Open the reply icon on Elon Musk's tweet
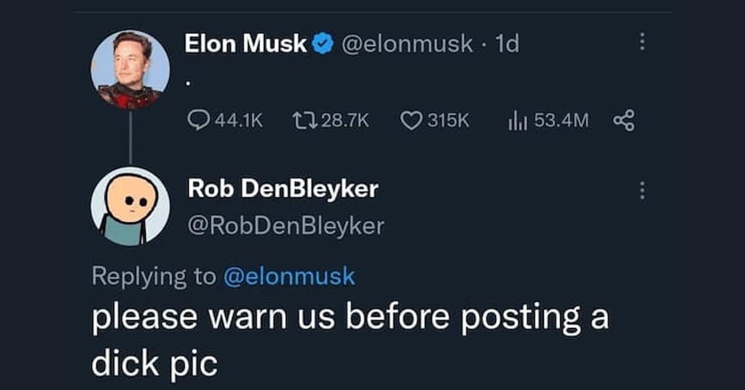Screen dimensions: 745x390 199,120
